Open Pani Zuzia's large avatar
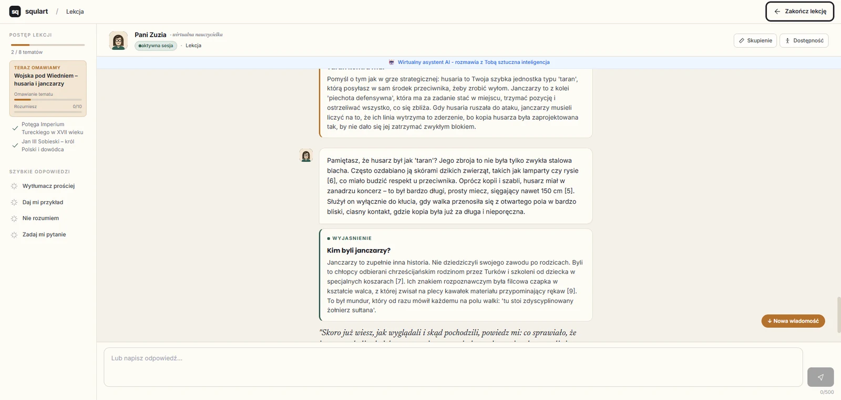Viewport: 841px width, 400px height. click(118, 40)
